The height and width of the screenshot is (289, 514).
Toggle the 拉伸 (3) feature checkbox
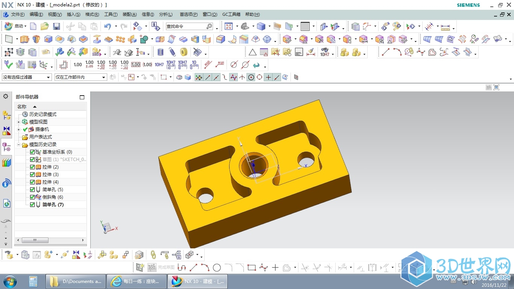click(x=32, y=175)
